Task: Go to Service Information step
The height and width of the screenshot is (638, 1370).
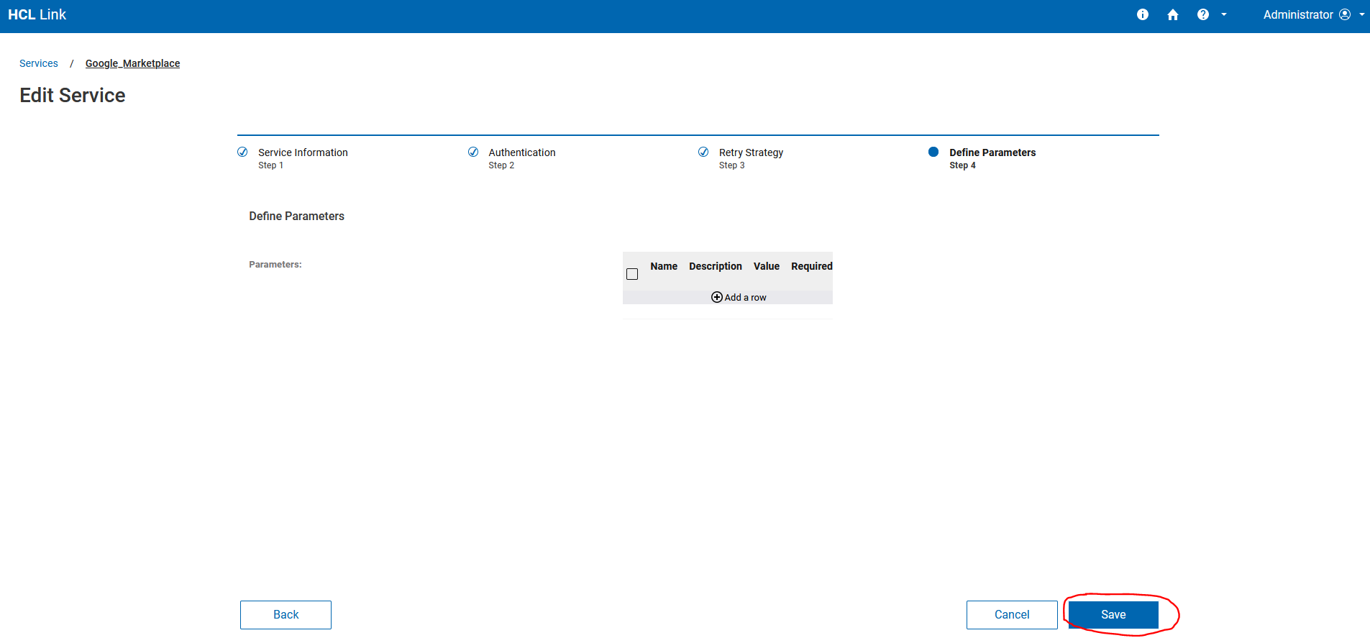Action: 303,158
